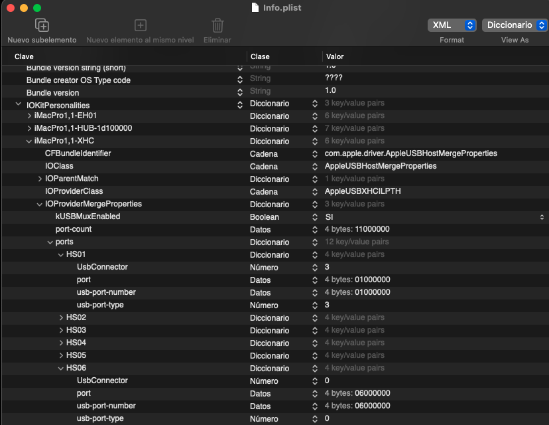Screen dimensions: 549x425
Task: Collapse the IOProviderMergeProperties dictionary
Action: click(x=40, y=205)
